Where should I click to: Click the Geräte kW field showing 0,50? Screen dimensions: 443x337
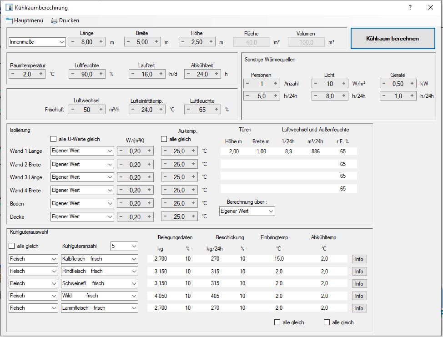click(398, 84)
